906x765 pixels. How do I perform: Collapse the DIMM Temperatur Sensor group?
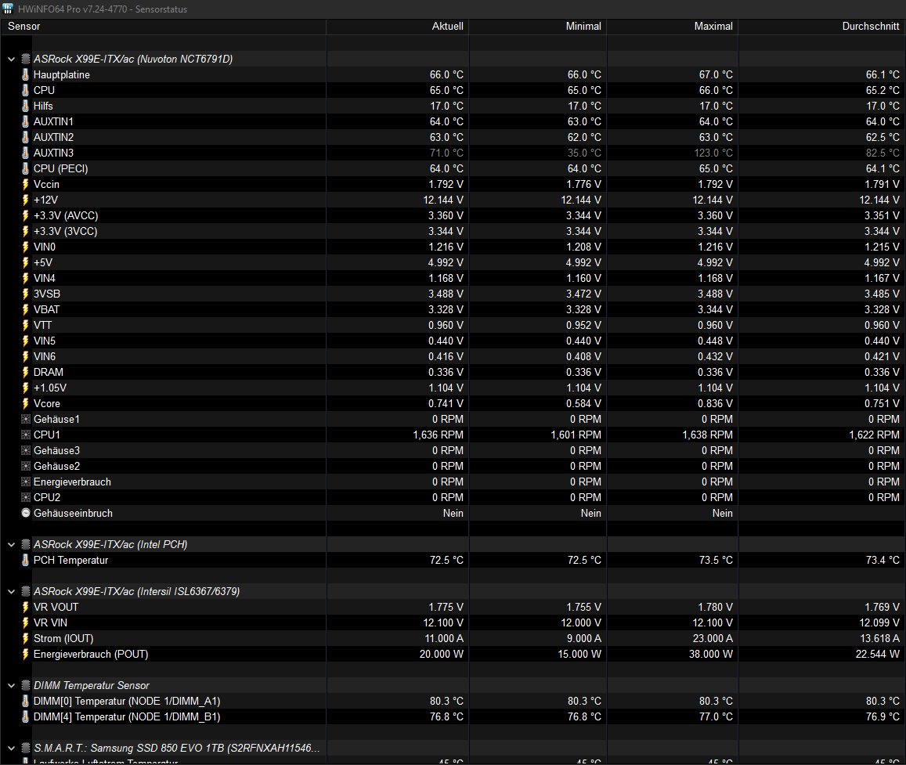click(11, 685)
